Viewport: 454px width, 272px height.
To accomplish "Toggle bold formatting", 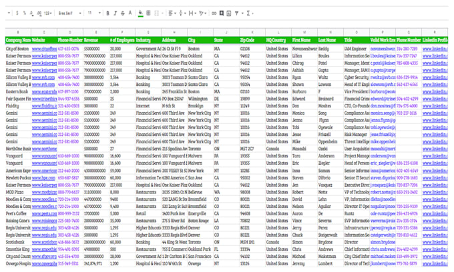I will [x=107, y=13].
